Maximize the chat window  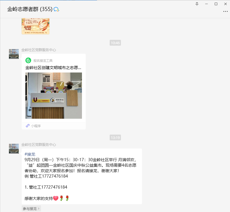pyautogui.click(x=216, y=4)
